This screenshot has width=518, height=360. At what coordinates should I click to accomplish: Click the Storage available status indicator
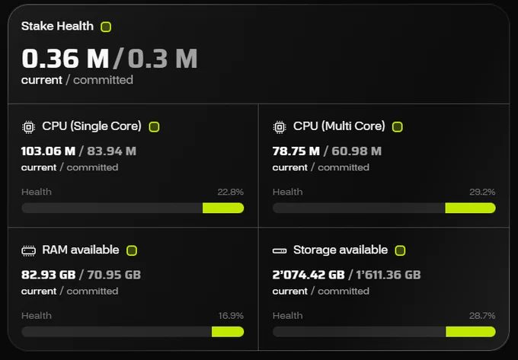(x=400, y=250)
